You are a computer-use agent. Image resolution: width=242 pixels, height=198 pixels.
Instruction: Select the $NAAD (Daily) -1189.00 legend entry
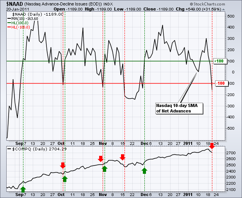click(x=38, y=14)
